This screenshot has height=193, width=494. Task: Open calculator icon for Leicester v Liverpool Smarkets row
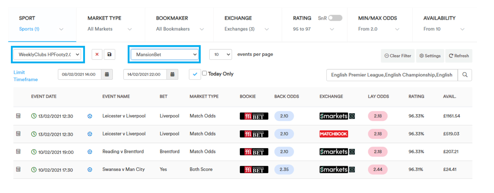(x=18, y=116)
